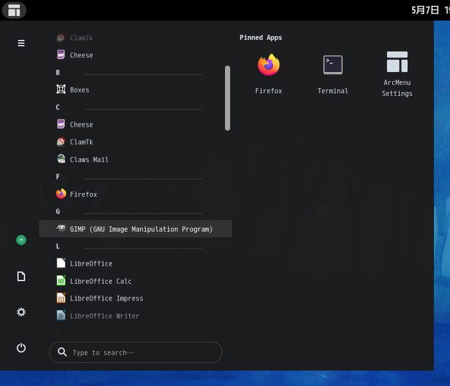Click the Boxes app icon
450x386 pixels.
pyautogui.click(x=61, y=89)
